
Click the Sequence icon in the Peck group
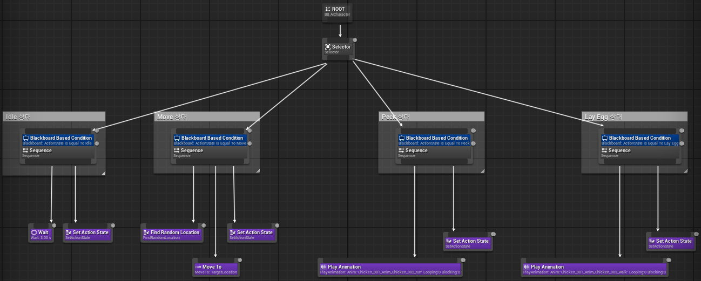pos(401,150)
